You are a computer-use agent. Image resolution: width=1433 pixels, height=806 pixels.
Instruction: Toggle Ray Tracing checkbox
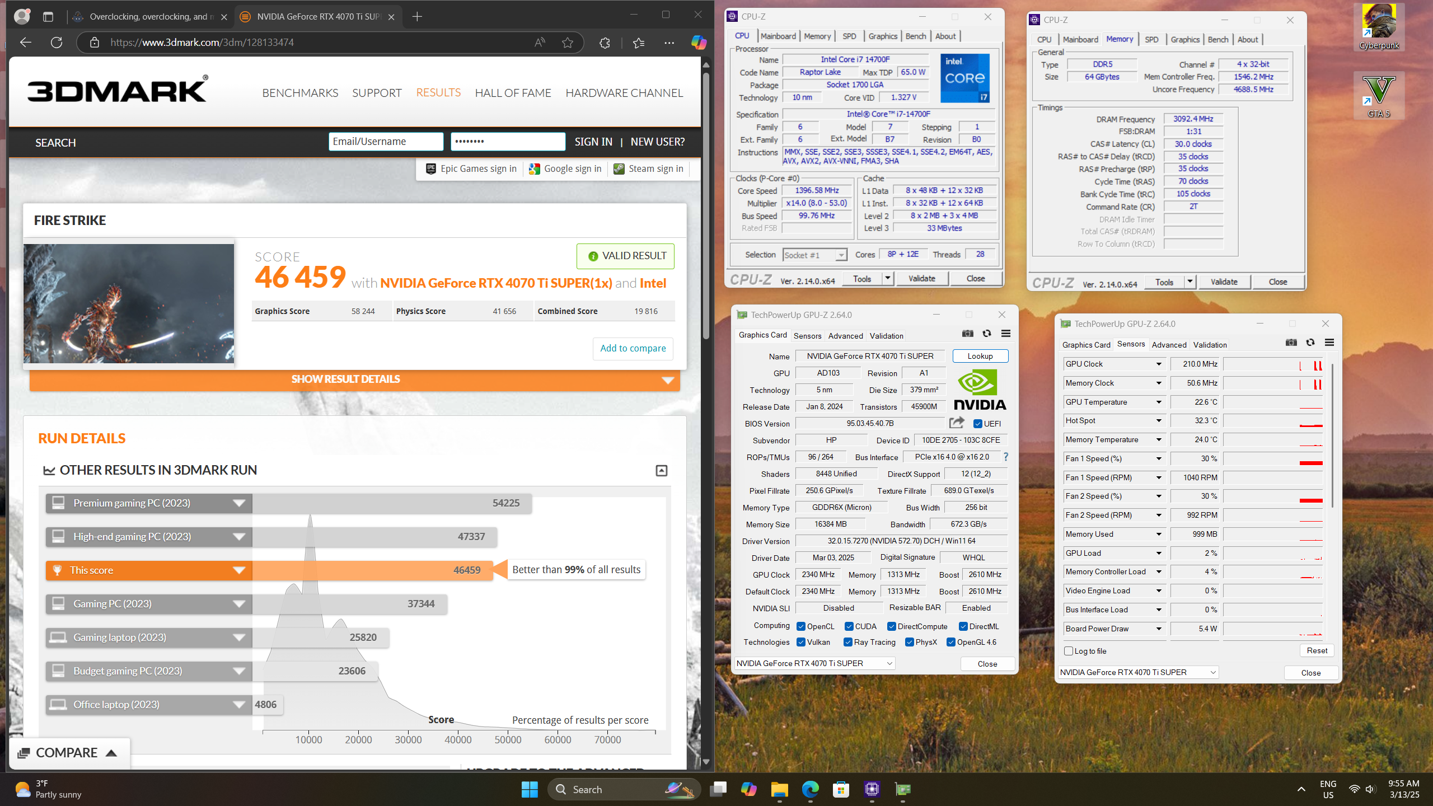click(848, 642)
